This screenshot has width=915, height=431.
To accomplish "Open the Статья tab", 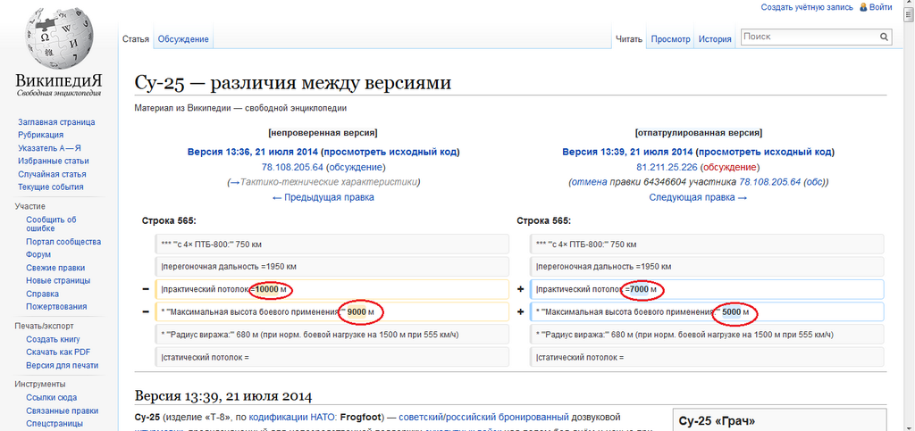I will pos(136,39).
